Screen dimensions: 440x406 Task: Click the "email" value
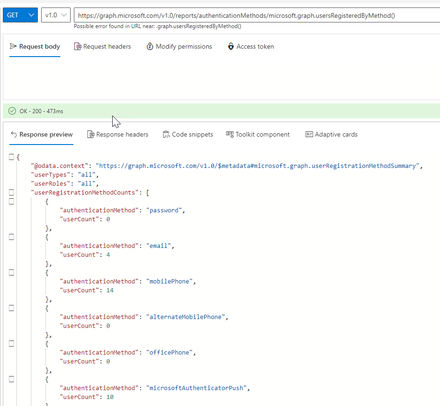(x=159, y=246)
